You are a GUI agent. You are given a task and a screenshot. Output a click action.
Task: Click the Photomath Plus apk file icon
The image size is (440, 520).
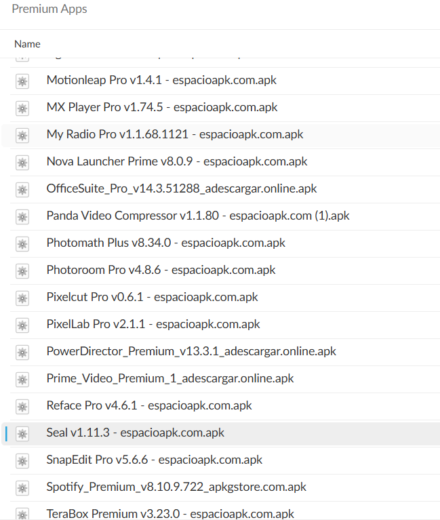point(22,245)
